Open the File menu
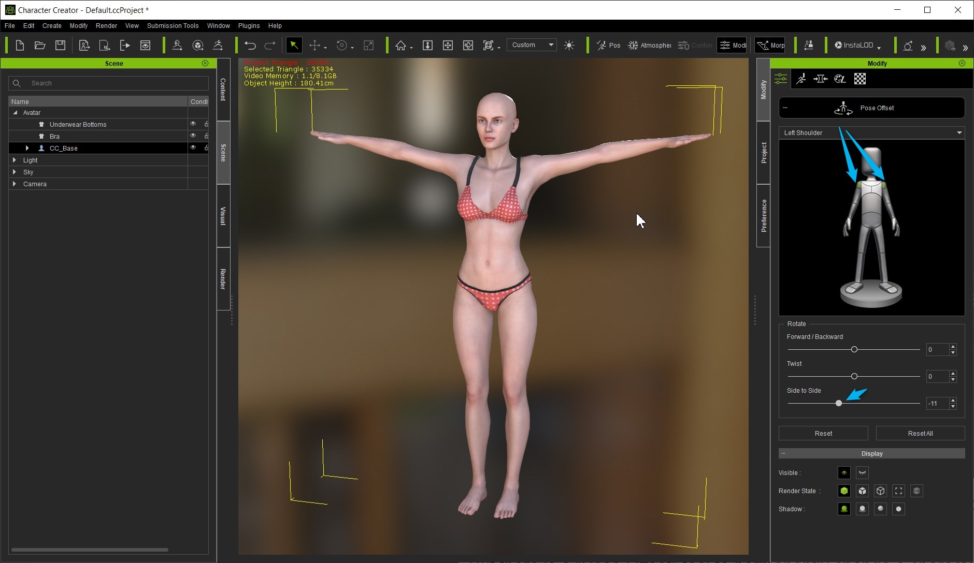 (9, 25)
